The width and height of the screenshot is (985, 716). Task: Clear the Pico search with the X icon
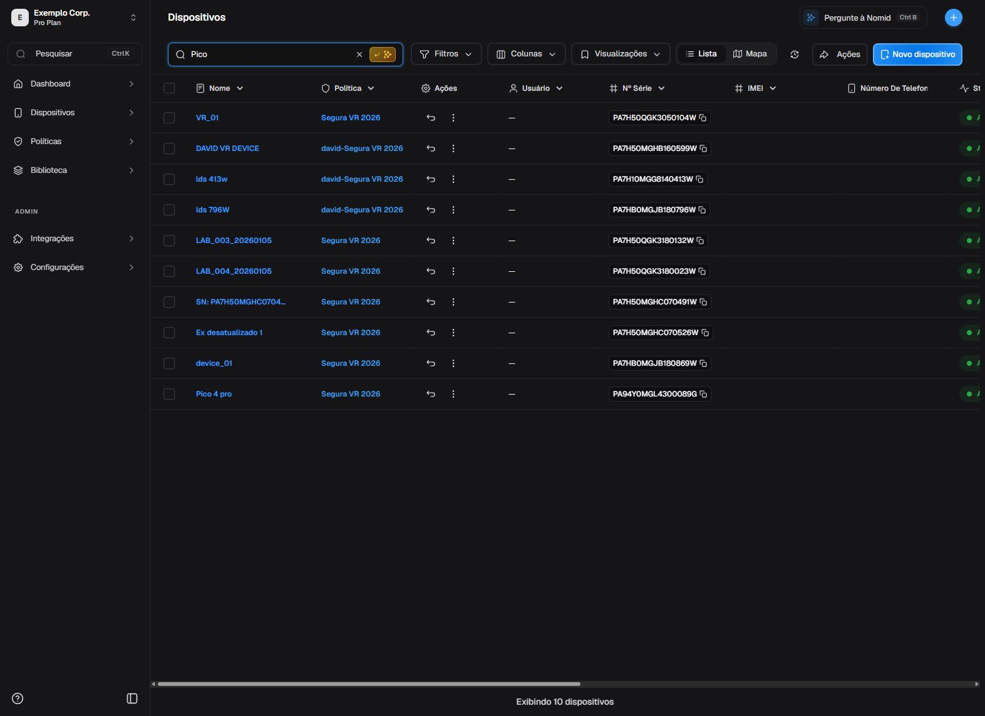pyautogui.click(x=359, y=54)
